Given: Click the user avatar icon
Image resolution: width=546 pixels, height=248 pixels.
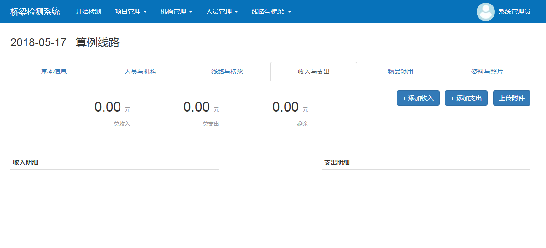Looking at the screenshot, I should click(485, 12).
